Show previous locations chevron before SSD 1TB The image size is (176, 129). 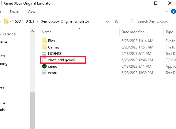pyautogui.click(x=11, y=21)
